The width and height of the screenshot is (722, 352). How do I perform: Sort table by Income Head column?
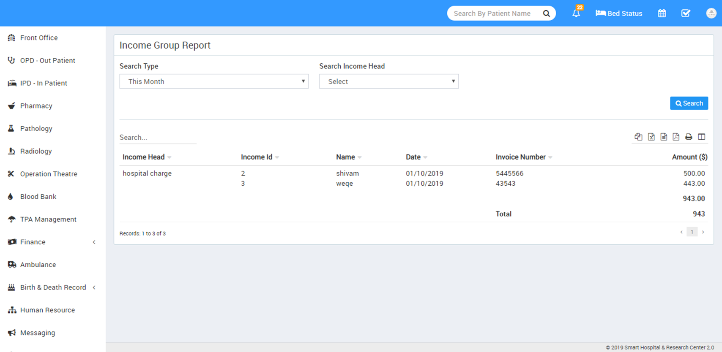pyautogui.click(x=144, y=157)
